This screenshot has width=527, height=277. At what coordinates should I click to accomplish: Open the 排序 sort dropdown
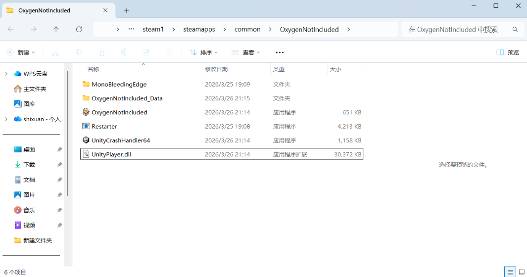tap(203, 52)
